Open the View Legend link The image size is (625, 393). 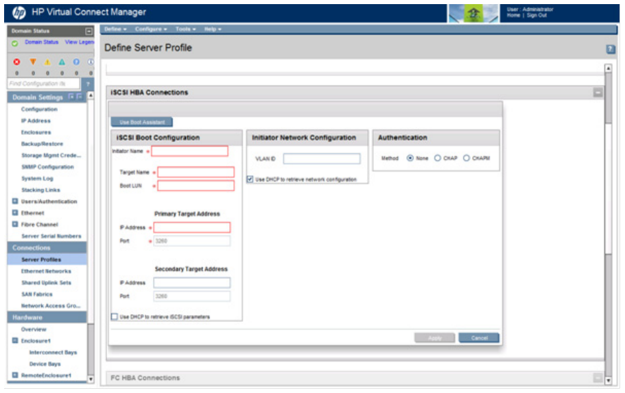pyautogui.click(x=80, y=42)
